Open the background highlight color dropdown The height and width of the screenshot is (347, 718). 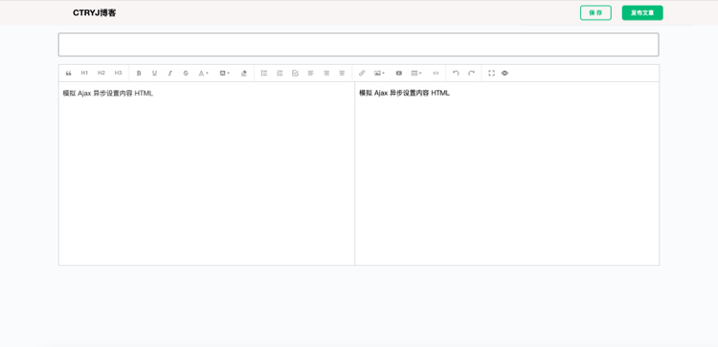224,74
